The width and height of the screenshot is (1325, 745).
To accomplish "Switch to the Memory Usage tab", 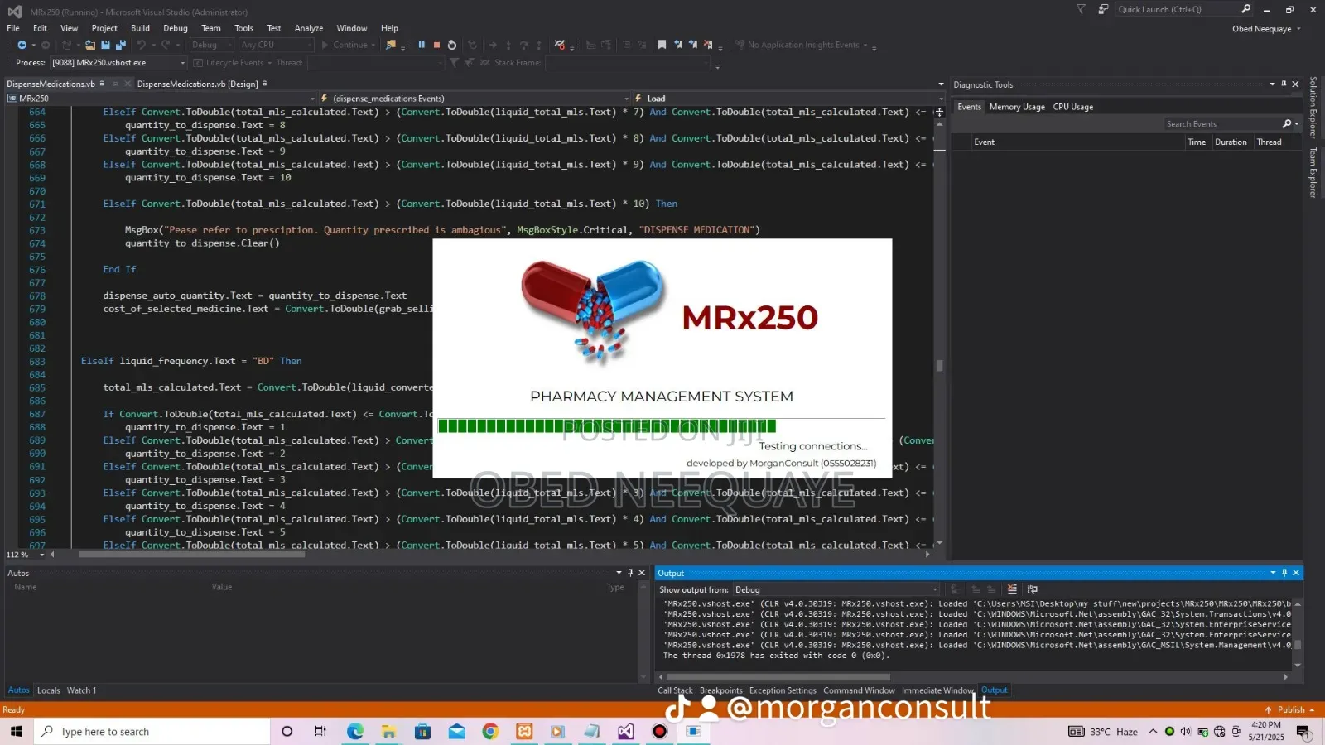I will (x=1017, y=107).
